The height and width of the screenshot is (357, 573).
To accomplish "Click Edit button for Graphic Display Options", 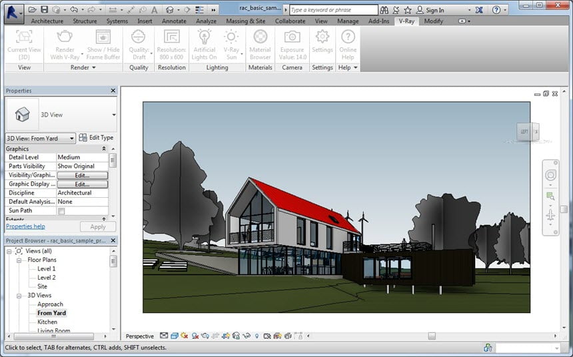I will 82,184.
